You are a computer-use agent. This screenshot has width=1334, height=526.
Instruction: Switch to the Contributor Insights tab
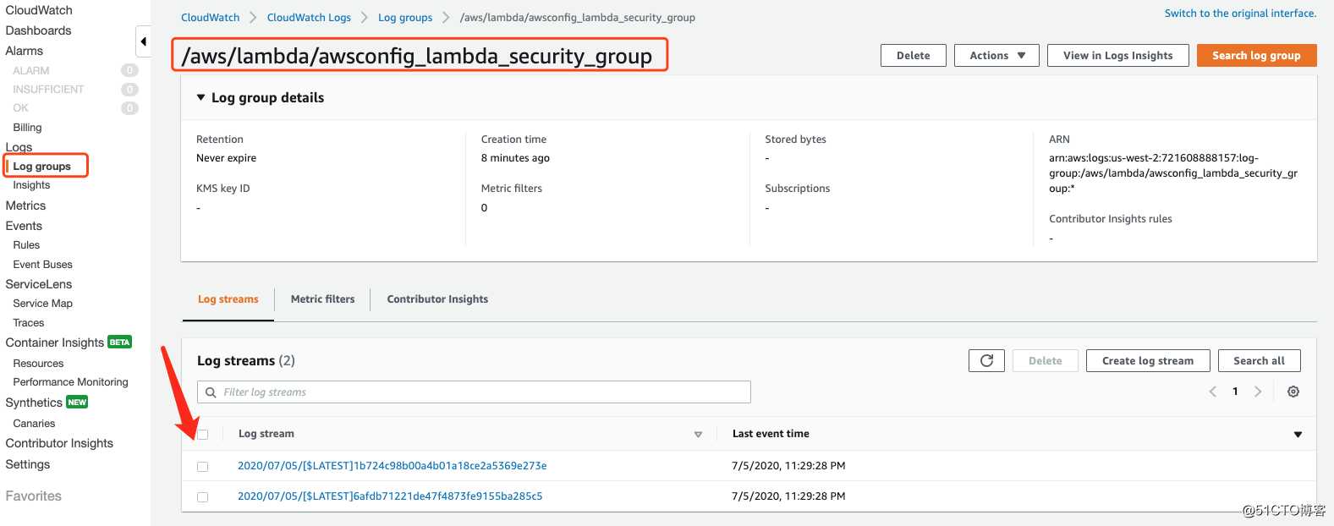pyautogui.click(x=437, y=299)
